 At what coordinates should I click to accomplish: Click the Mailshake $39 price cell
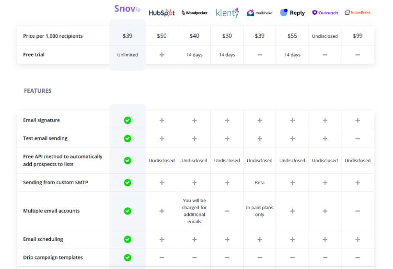click(260, 36)
